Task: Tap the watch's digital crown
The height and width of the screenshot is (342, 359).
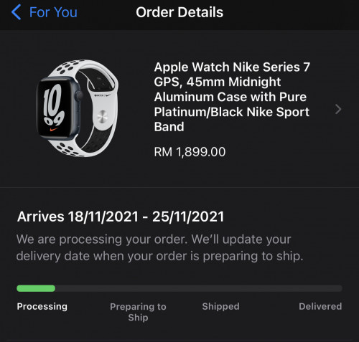Action: [79, 95]
